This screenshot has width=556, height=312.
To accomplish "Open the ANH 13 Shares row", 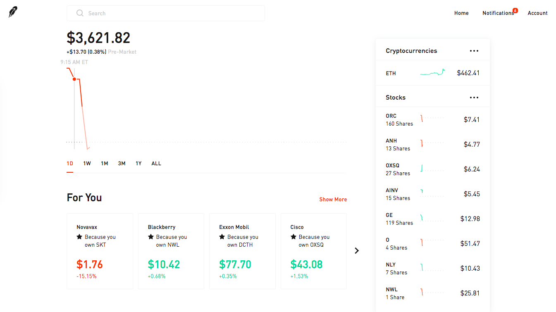I will tap(433, 144).
